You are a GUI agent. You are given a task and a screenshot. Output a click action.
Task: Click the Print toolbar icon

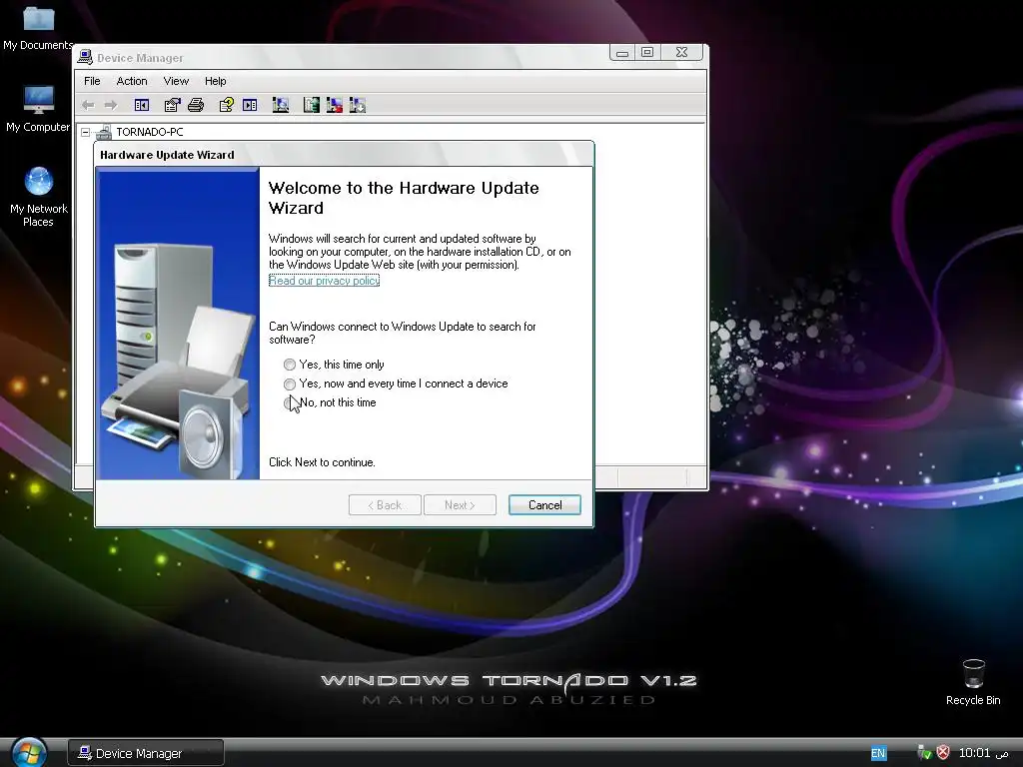point(196,105)
